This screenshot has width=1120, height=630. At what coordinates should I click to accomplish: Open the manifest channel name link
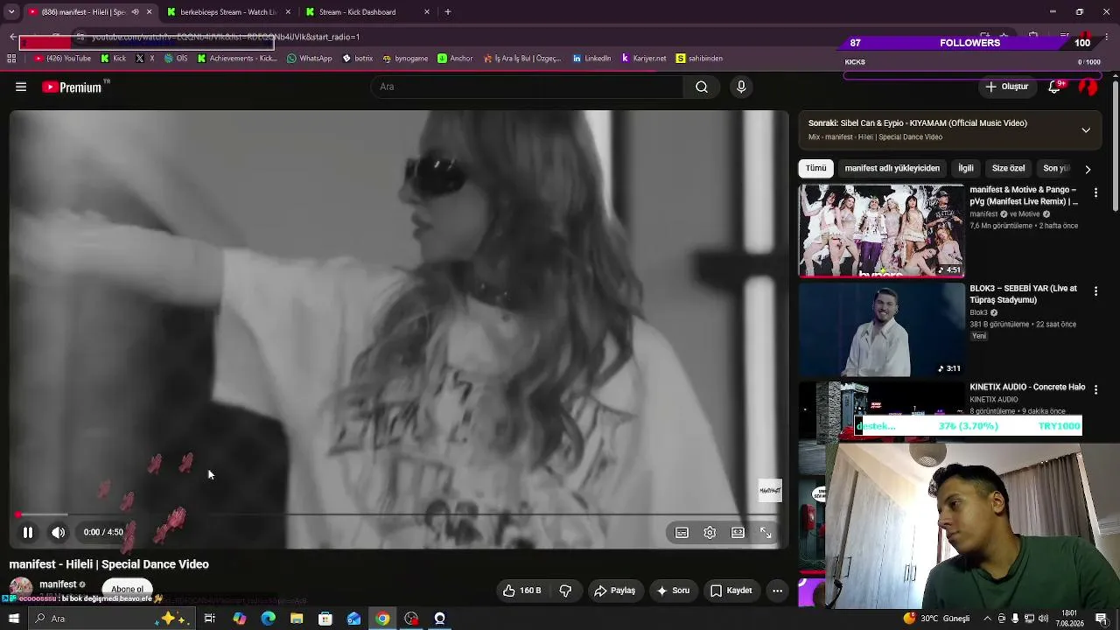58,584
